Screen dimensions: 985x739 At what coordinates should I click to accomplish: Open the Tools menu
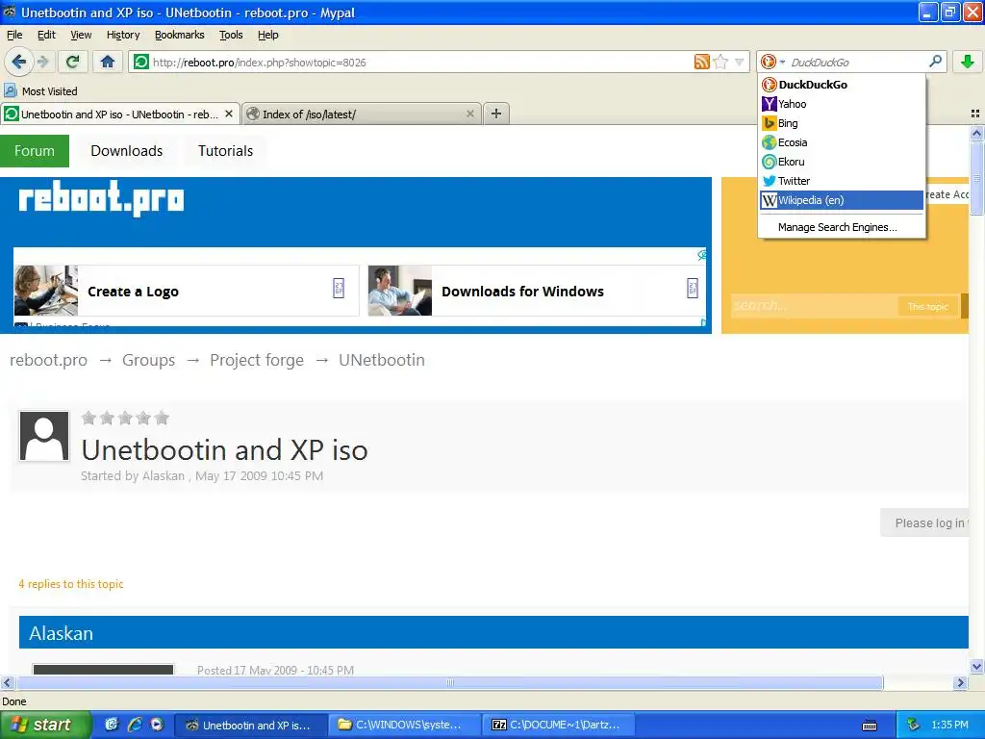point(231,35)
